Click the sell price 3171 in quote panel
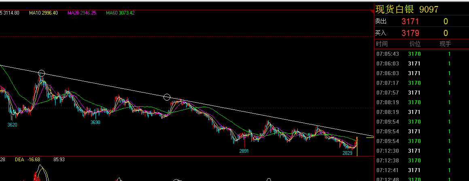The height and width of the screenshot is (181, 469). coord(410,21)
